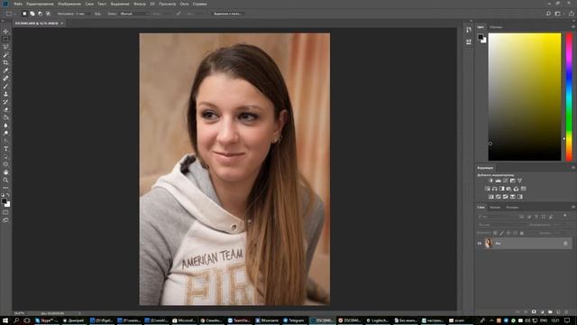Screen dimensions: 577x325
Task: Toggle lock image pixels brush icon
Action: coord(501,233)
